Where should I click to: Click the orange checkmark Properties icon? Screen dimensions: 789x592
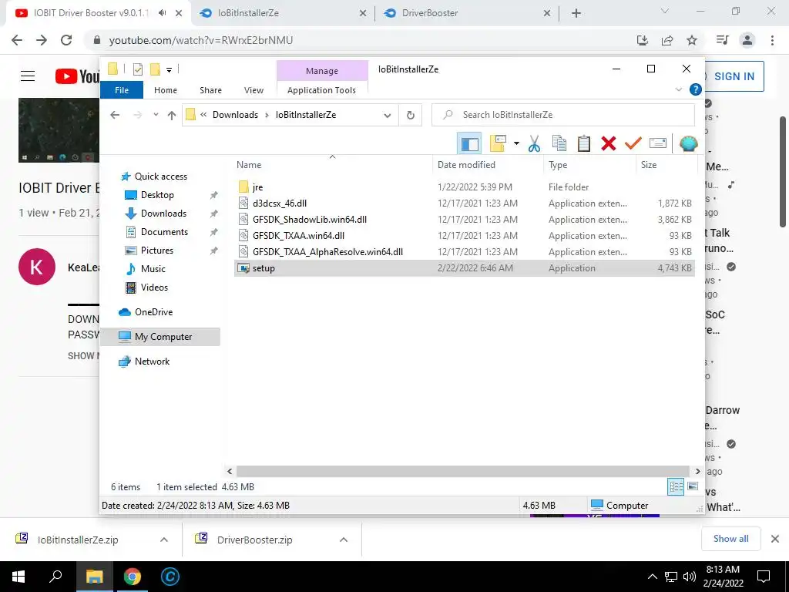[633, 144]
